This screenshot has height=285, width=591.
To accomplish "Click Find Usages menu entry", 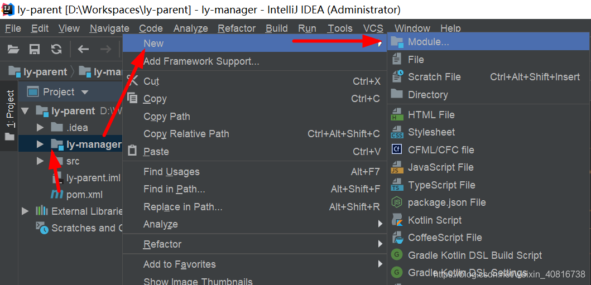I will 171,172.
